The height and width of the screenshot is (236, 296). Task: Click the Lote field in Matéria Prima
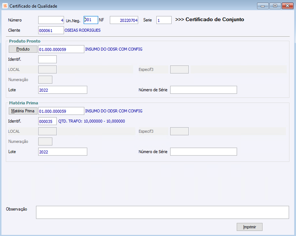pyautogui.click(x=63, y=152)
